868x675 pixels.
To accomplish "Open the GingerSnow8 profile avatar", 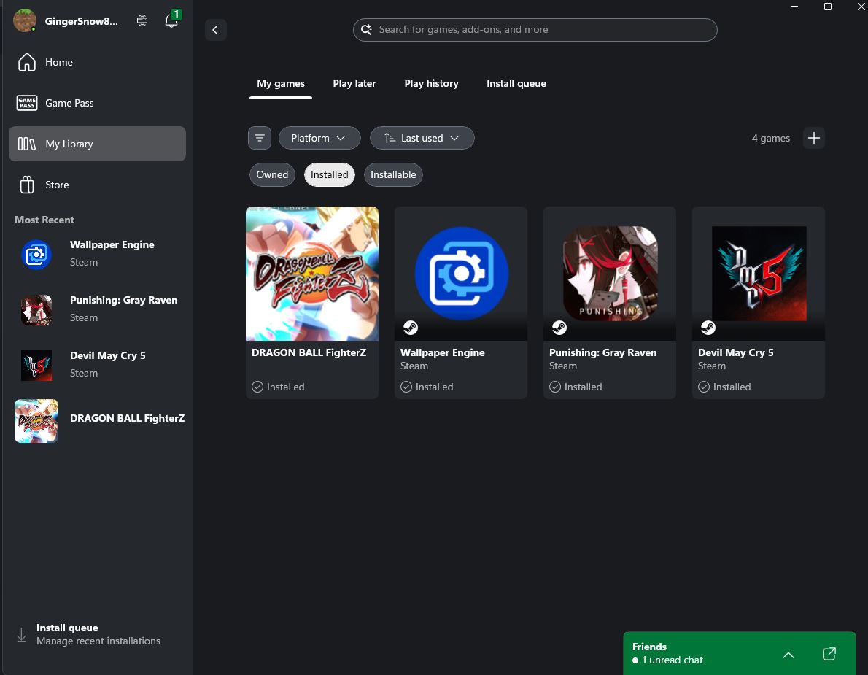I will [x=25, y=20].
